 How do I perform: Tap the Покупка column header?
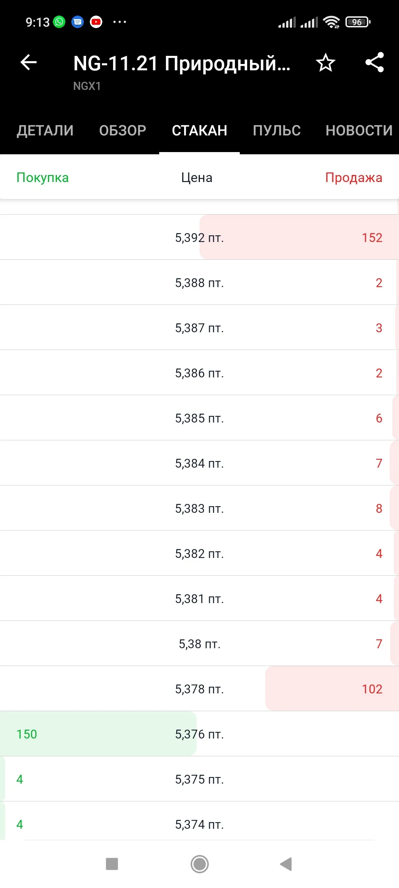pyautogui.click(x=42, y=178)
